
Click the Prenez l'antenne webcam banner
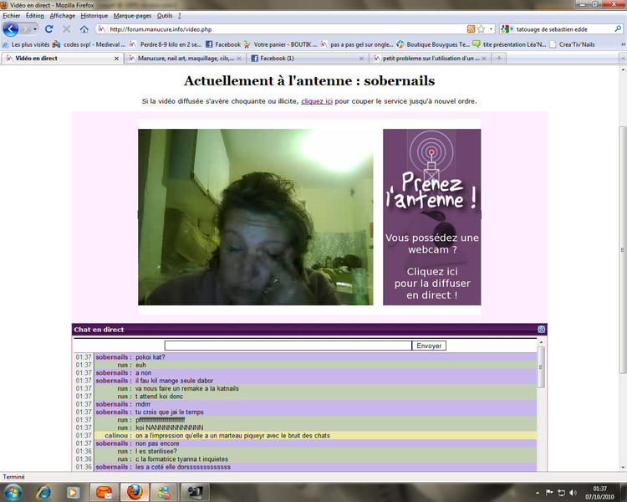tap(431, 217)
